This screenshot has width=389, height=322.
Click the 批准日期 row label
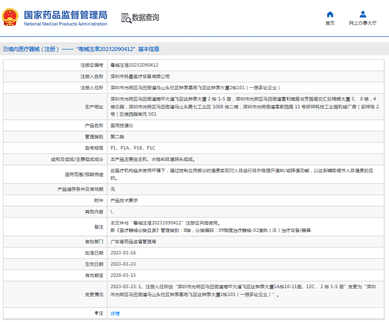coord(94,253)
